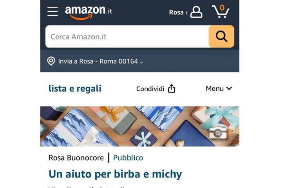Open the user profile icon
The height and width of the screenshot is (188, 282).
[x=196, y=12]
